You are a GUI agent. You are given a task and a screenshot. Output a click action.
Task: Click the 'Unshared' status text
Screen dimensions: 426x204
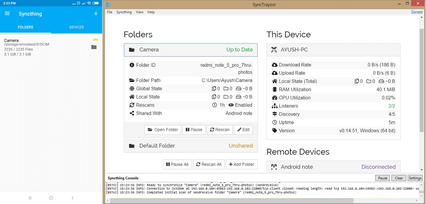coord(241,146)
